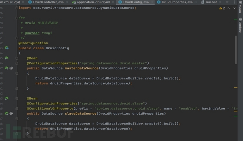Click the slaveDataSource method name
243x141 pixels.
point(80,114)
